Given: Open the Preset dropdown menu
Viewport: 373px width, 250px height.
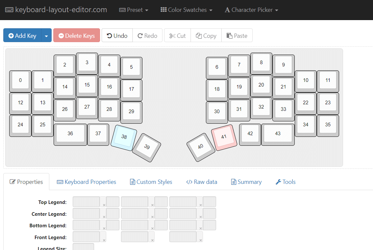Looking at the screenshot, I should coord(134,10).
